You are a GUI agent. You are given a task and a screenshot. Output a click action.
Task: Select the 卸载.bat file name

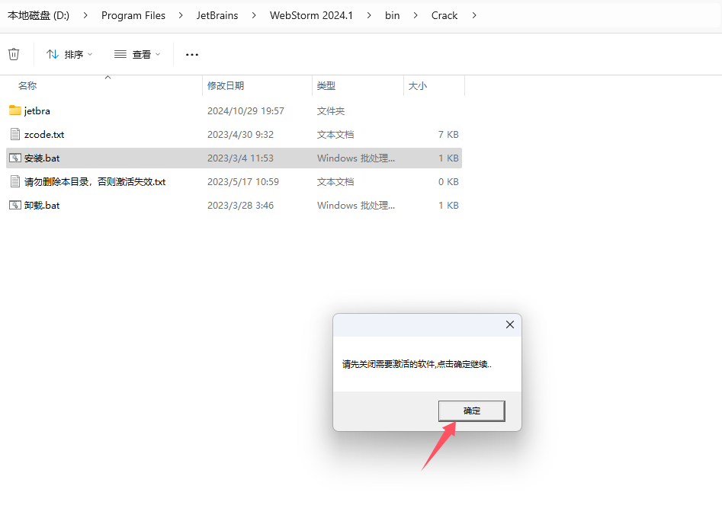(42, 205)
